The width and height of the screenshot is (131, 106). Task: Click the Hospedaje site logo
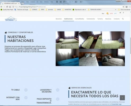point(11,19)
